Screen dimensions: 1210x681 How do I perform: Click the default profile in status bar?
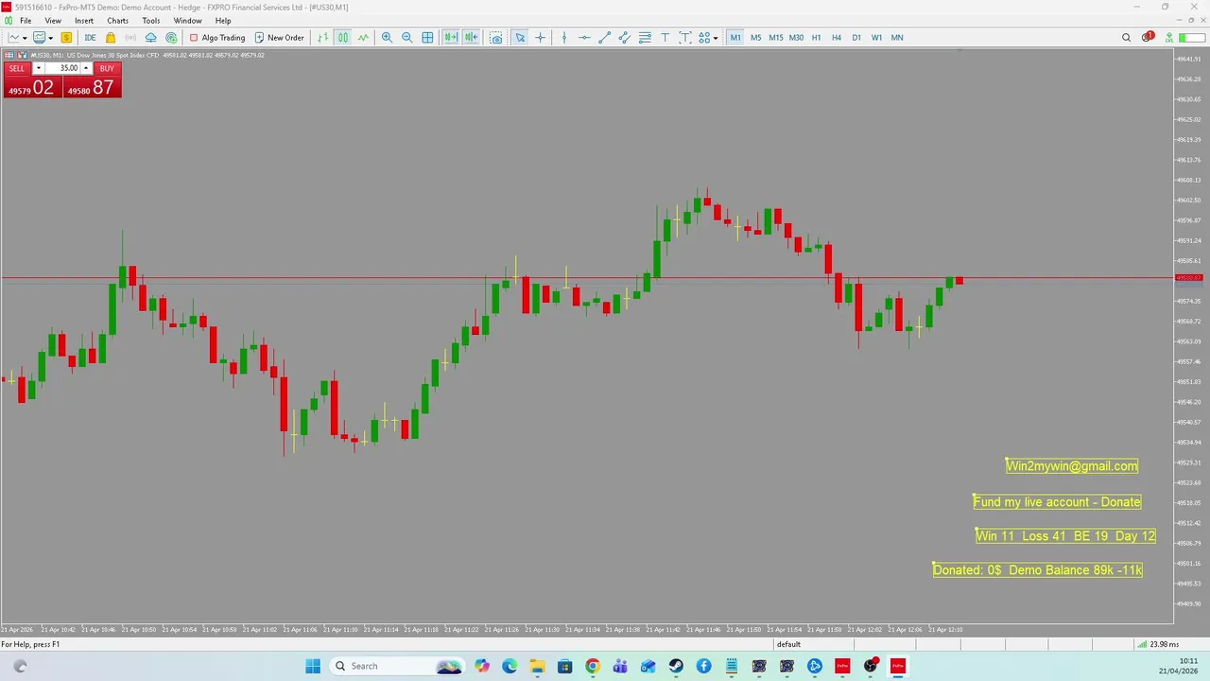pos(788,644)
